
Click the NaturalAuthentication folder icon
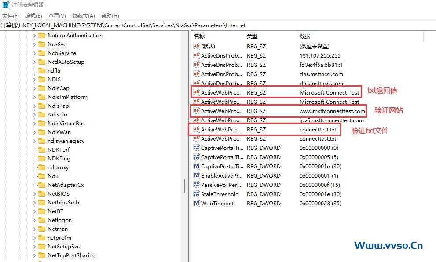[x=42, y=35]
